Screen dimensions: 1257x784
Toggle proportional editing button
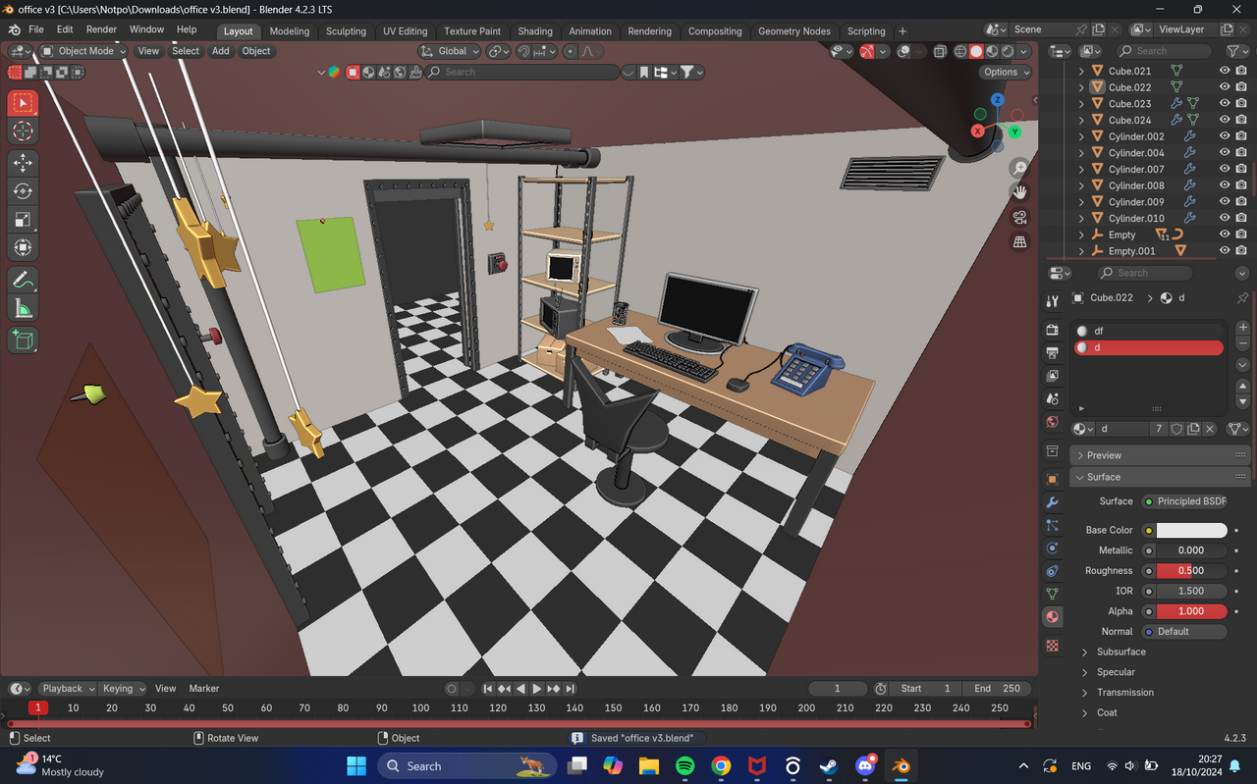point(571,51)
